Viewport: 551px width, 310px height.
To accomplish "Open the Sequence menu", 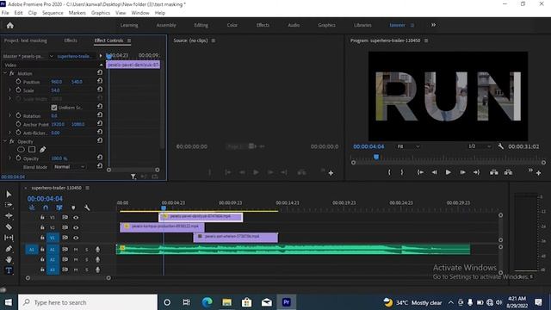I will click(53, 13).
